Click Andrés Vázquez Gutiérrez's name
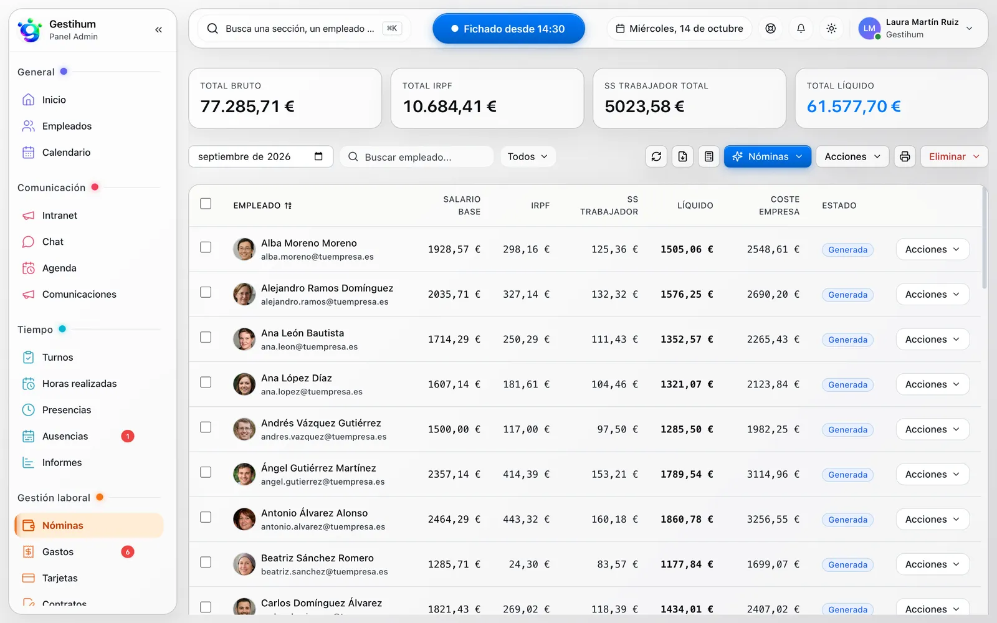The width and height of the screenshot is (997, 623). tap(321, 423)
